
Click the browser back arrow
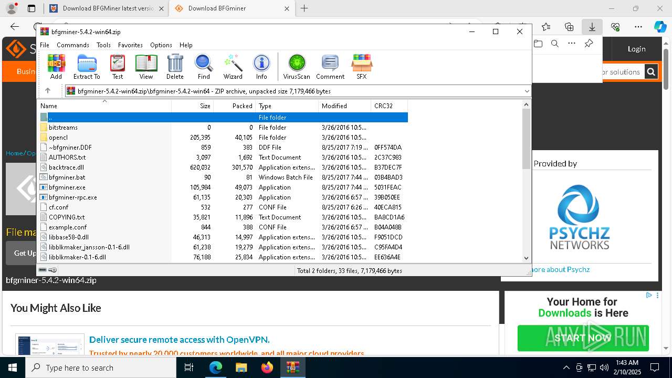[15, 27]
